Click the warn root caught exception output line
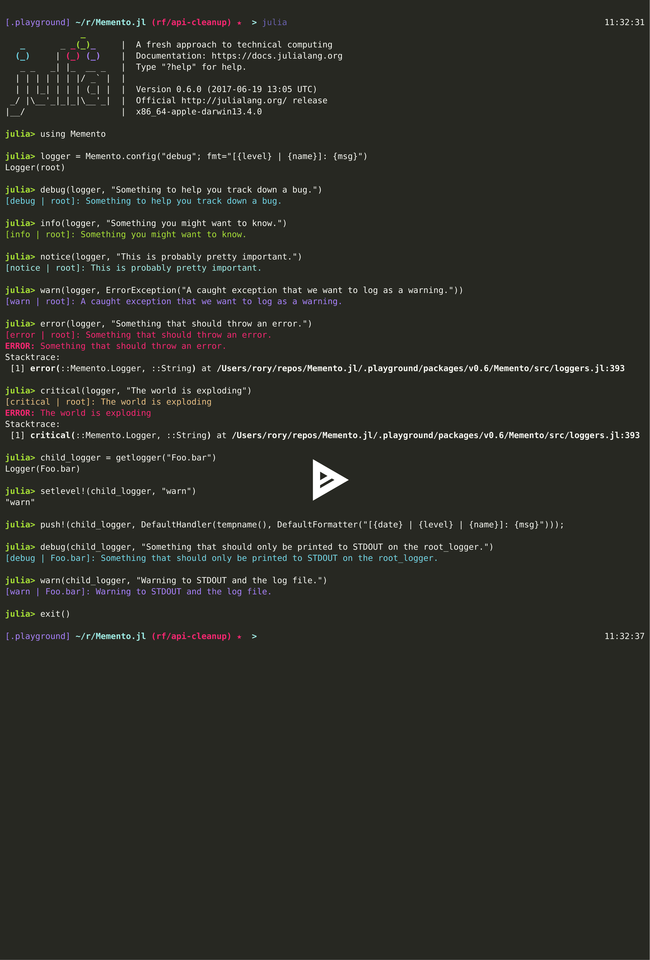This screenshot has width=650, height=960. [173, 301]
